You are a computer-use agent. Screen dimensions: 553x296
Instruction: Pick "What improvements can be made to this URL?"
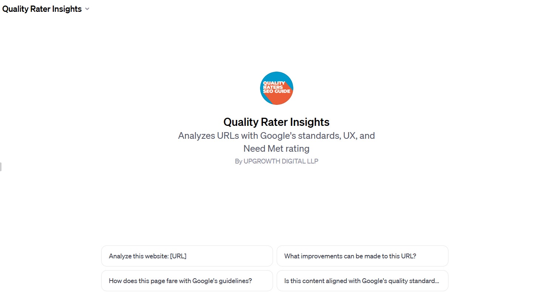tap(362, 256)
